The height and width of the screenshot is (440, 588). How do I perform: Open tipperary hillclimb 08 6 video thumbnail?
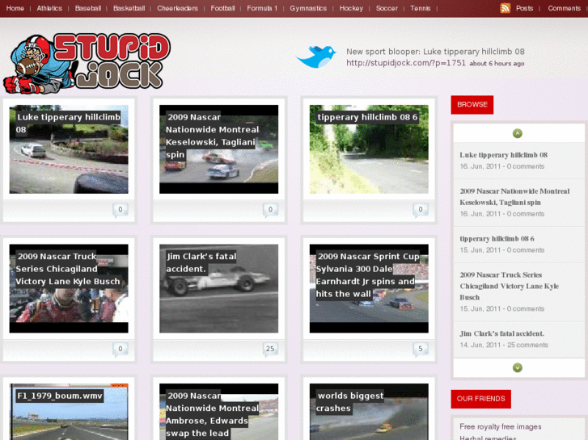click(x=369, y=149)
